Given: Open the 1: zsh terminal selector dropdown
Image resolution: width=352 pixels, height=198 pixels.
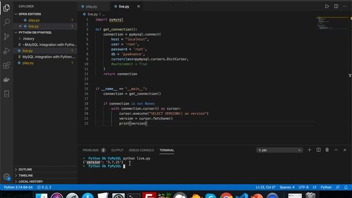Looking at the screenshot, I should tap(279, 150).
